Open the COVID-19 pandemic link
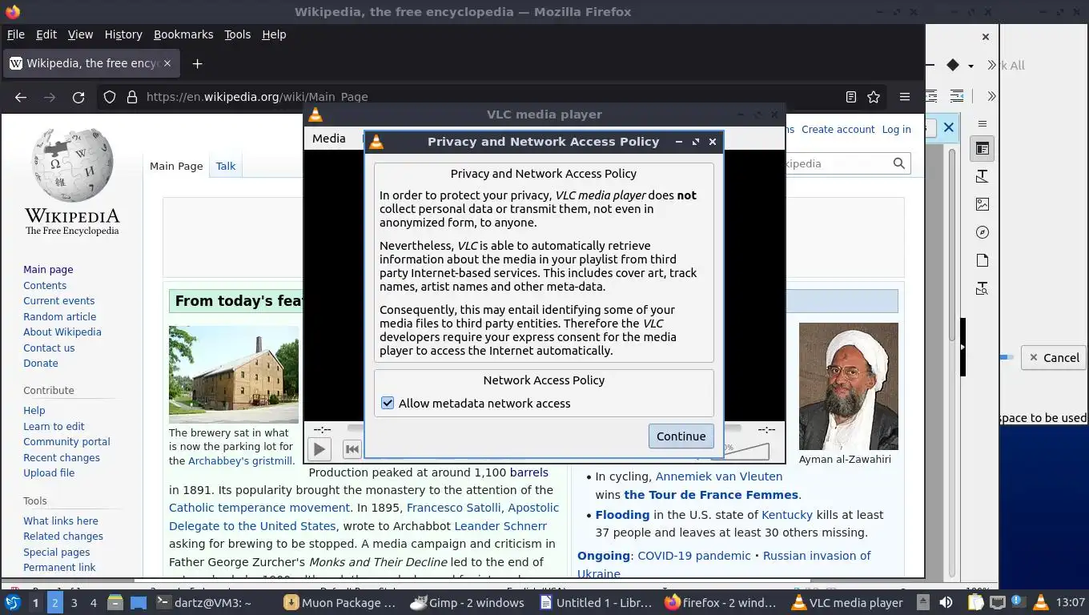The height and width of the screenshot is (615, 1089). pyautogui.click(x=693, y=555)
